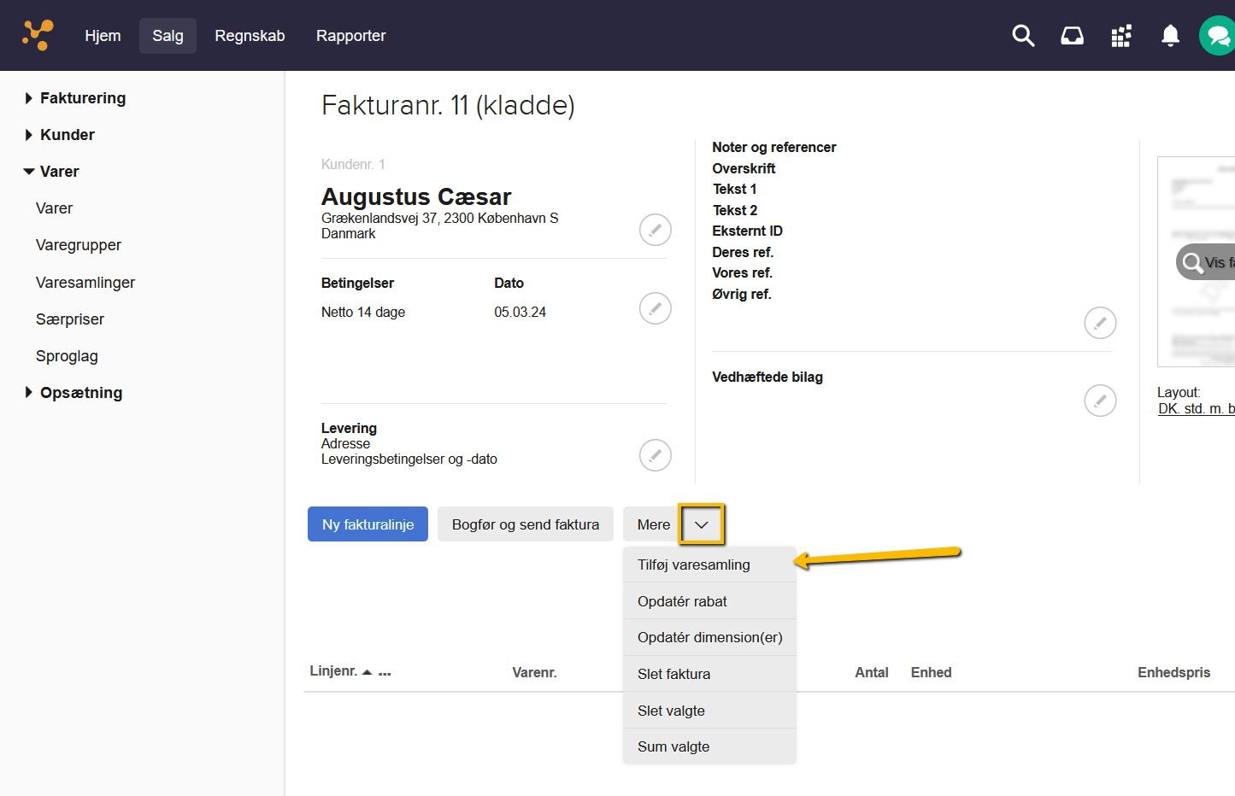The image size is (1235, 796).
Task: Choose Slet faktura in dropdown menu
Action: [x=674, y=674]
